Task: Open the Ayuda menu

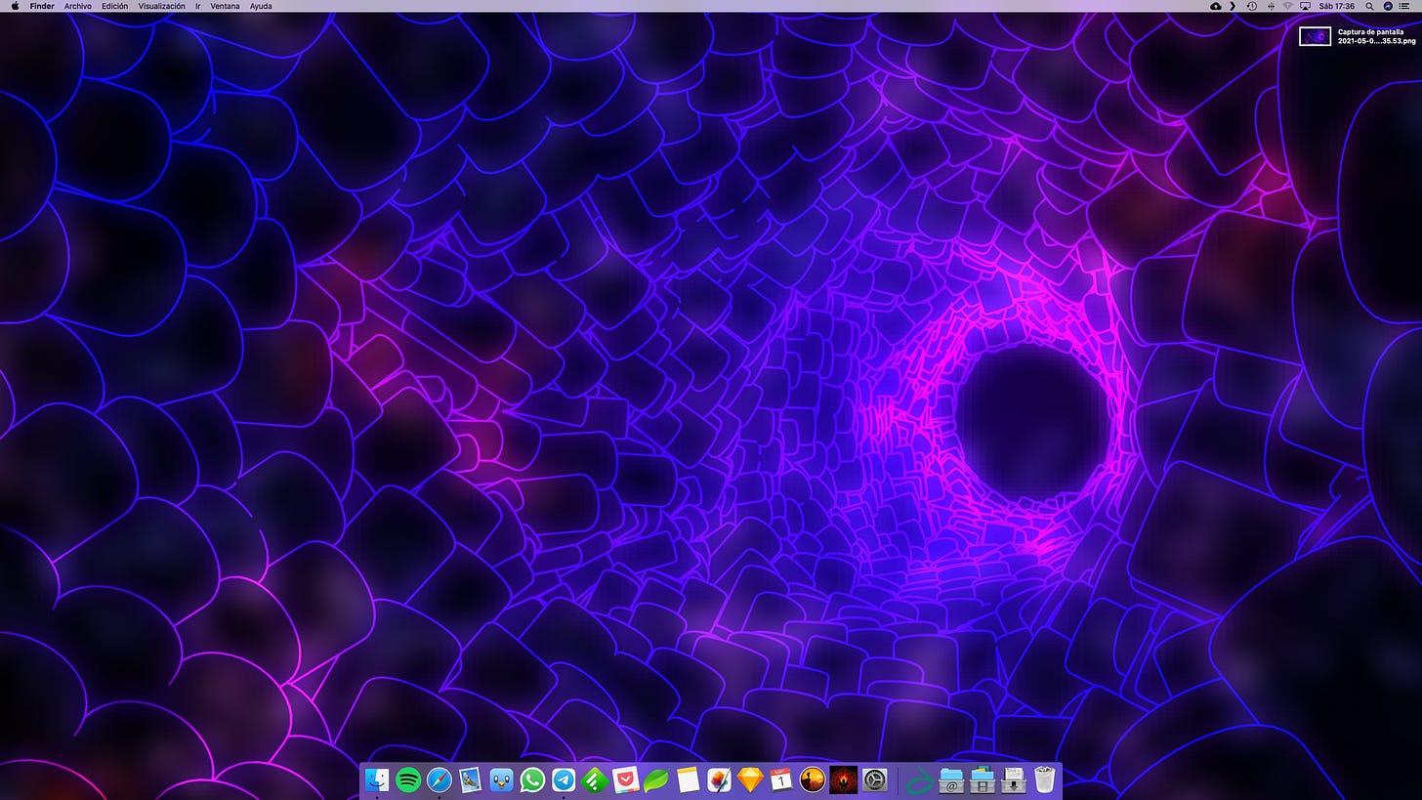Action: coord(261,6)
